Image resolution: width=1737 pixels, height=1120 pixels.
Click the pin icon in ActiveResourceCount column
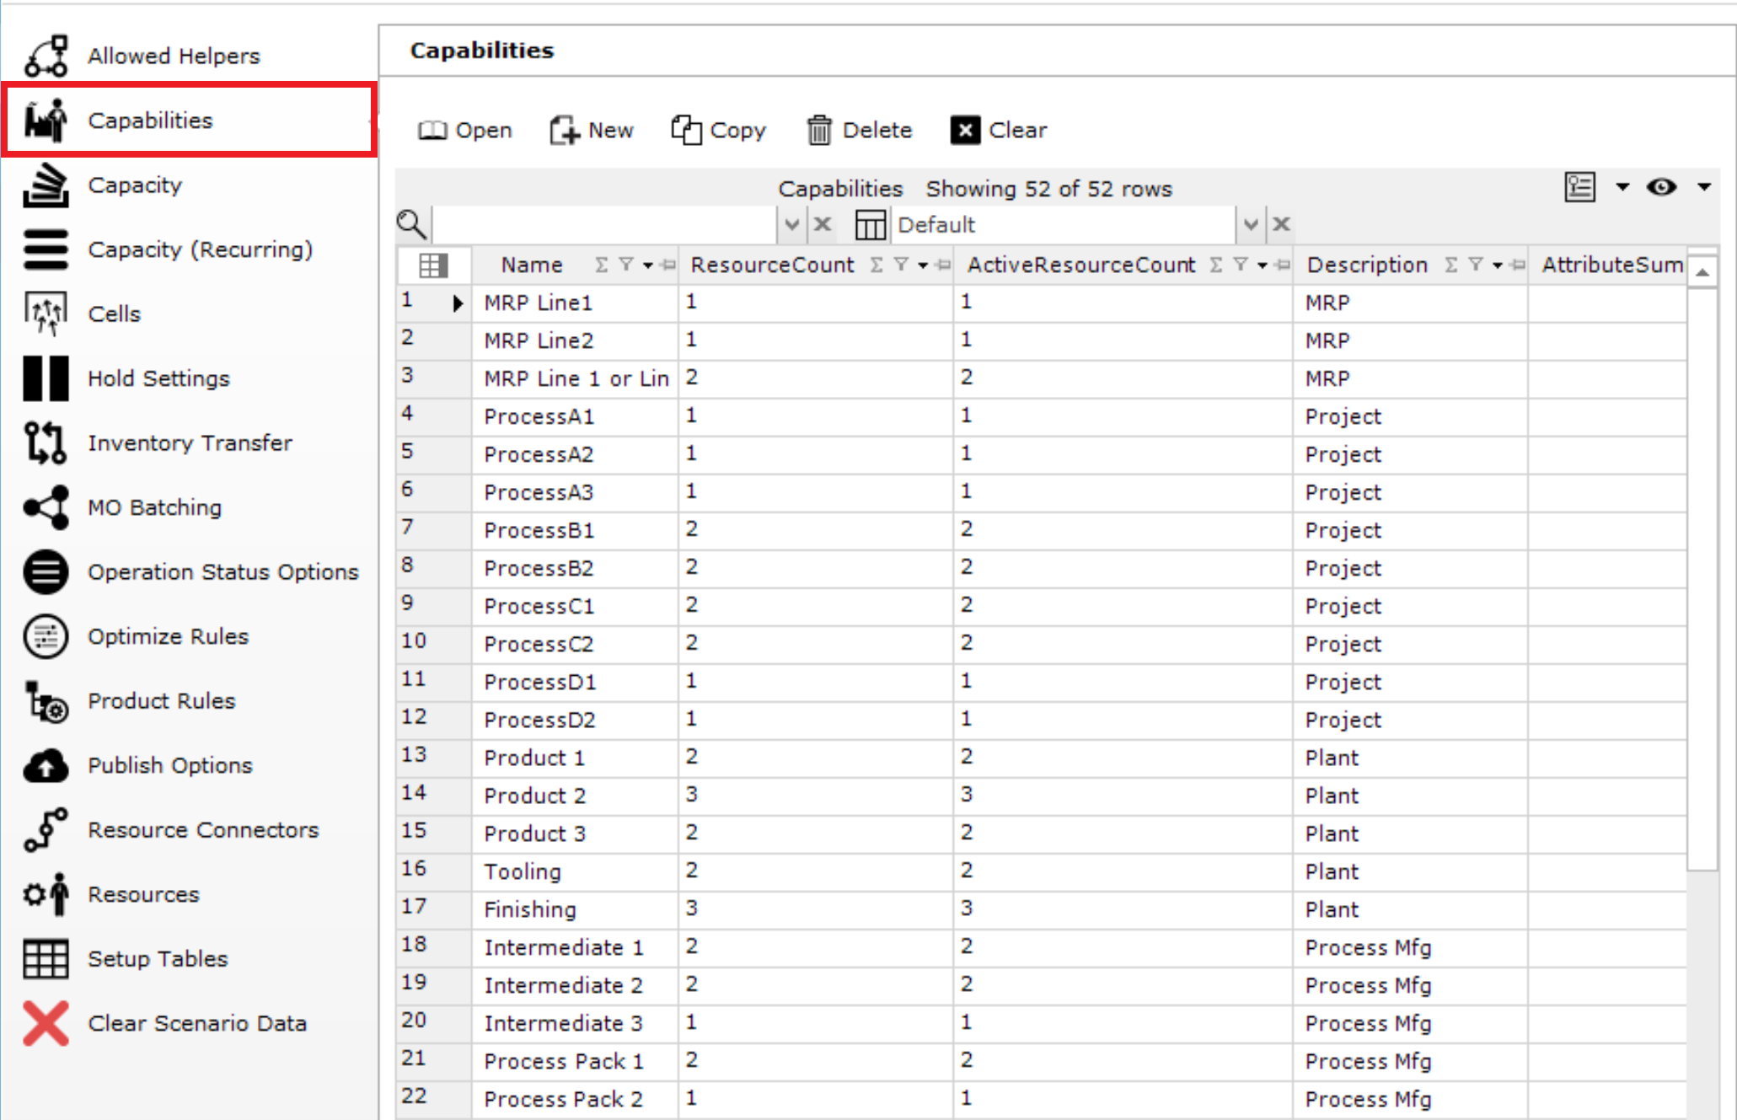(1283, 265)
